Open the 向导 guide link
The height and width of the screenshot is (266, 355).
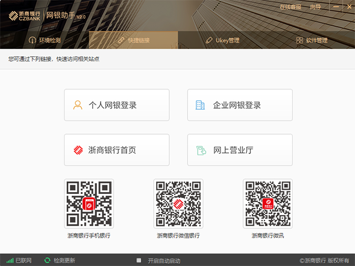point(315,7)
